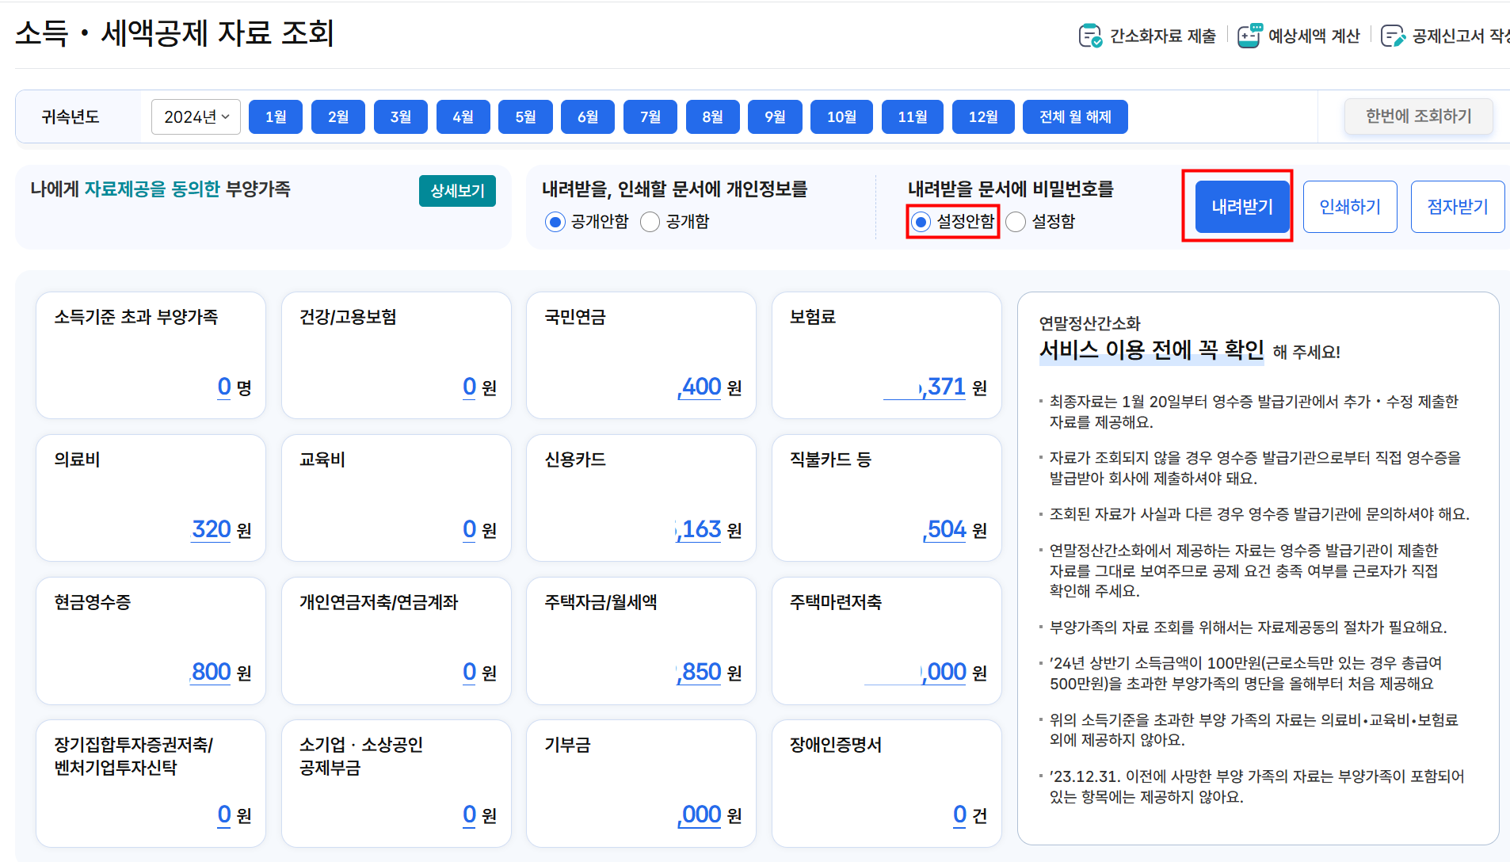Screen dimensions: 1510x862
Task: Open the 소기업·소상공인 공제부금 amount
Action: (x=470, y=815)
